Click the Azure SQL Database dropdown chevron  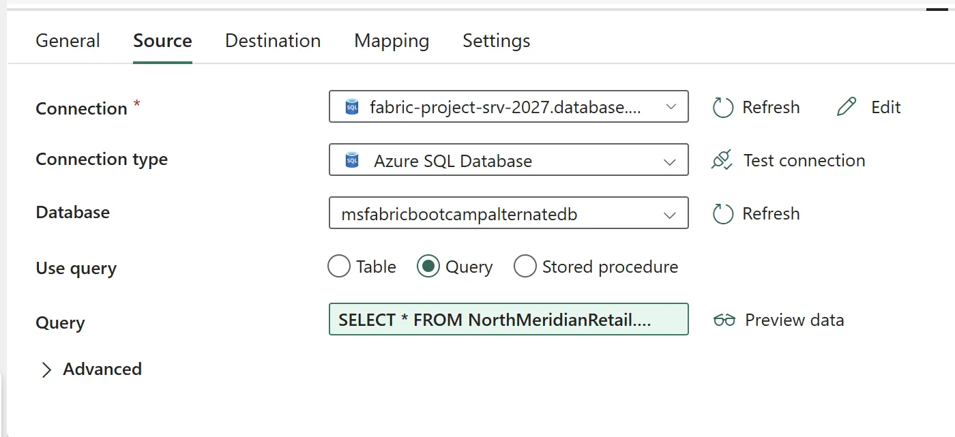pos(671,162)
